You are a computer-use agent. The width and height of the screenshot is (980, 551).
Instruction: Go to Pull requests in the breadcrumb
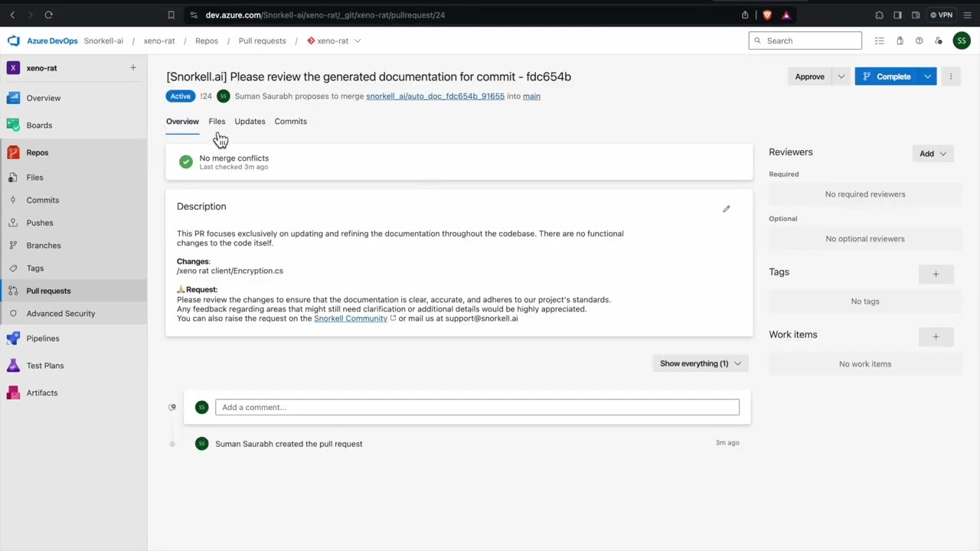pos(262,41)
